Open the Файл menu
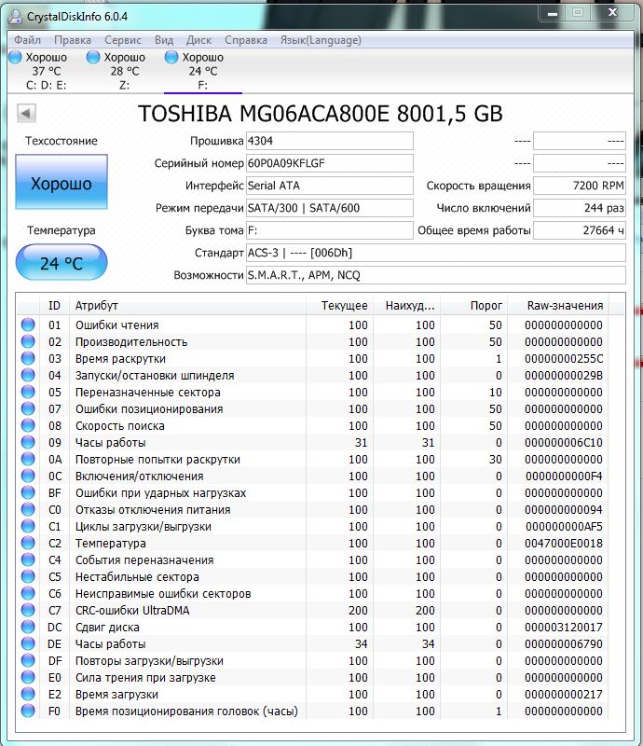 point(28,40)
